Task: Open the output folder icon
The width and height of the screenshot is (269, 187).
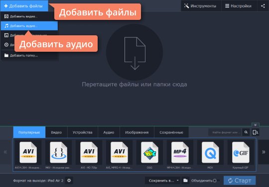Action: click(x=185, y=181)
